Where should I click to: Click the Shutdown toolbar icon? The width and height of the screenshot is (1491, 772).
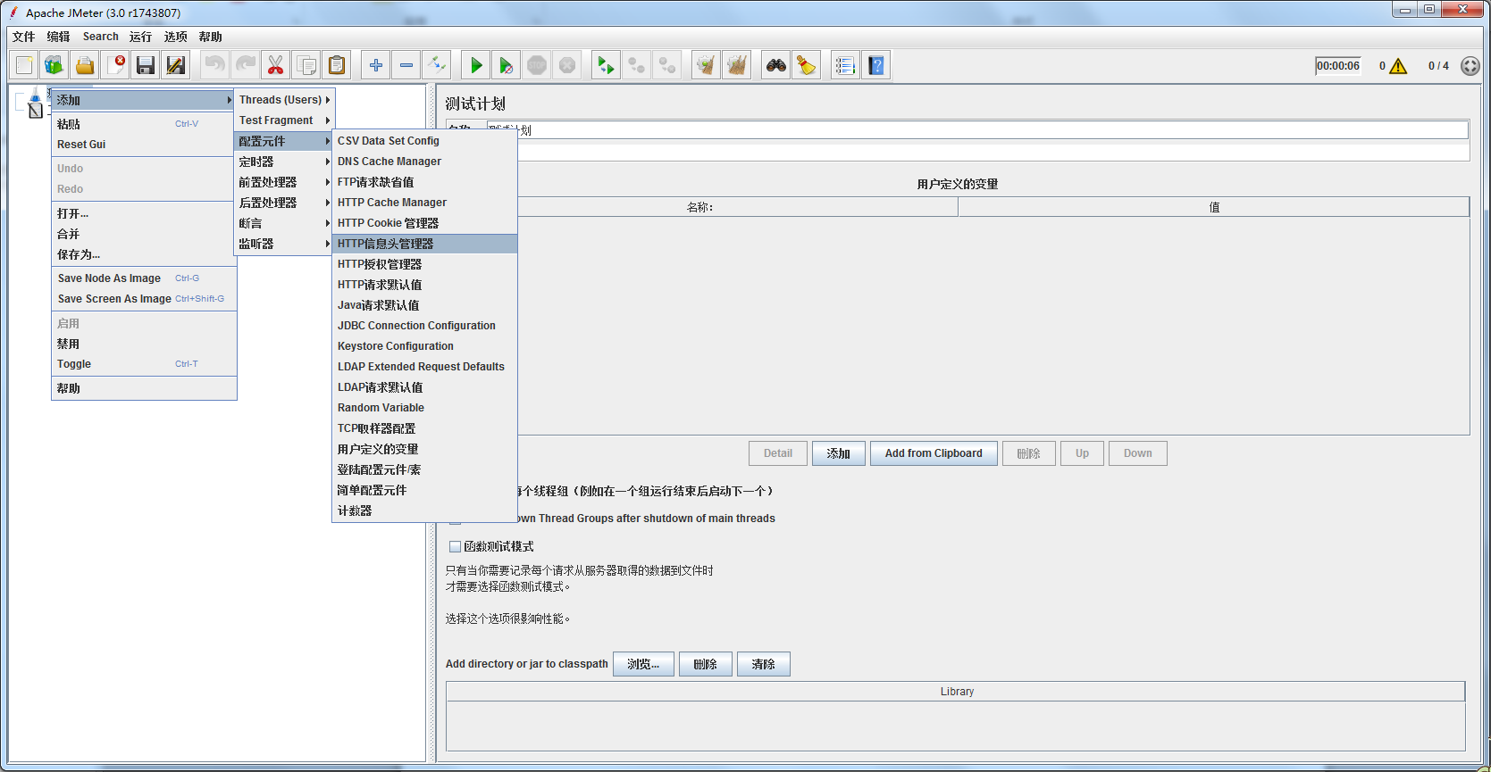pos(567,65)
